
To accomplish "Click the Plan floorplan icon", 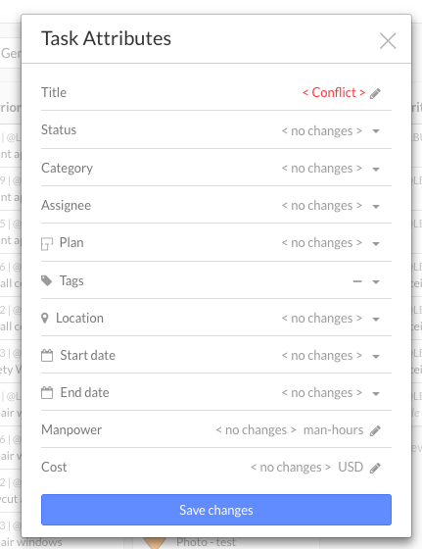I will 47,244.
